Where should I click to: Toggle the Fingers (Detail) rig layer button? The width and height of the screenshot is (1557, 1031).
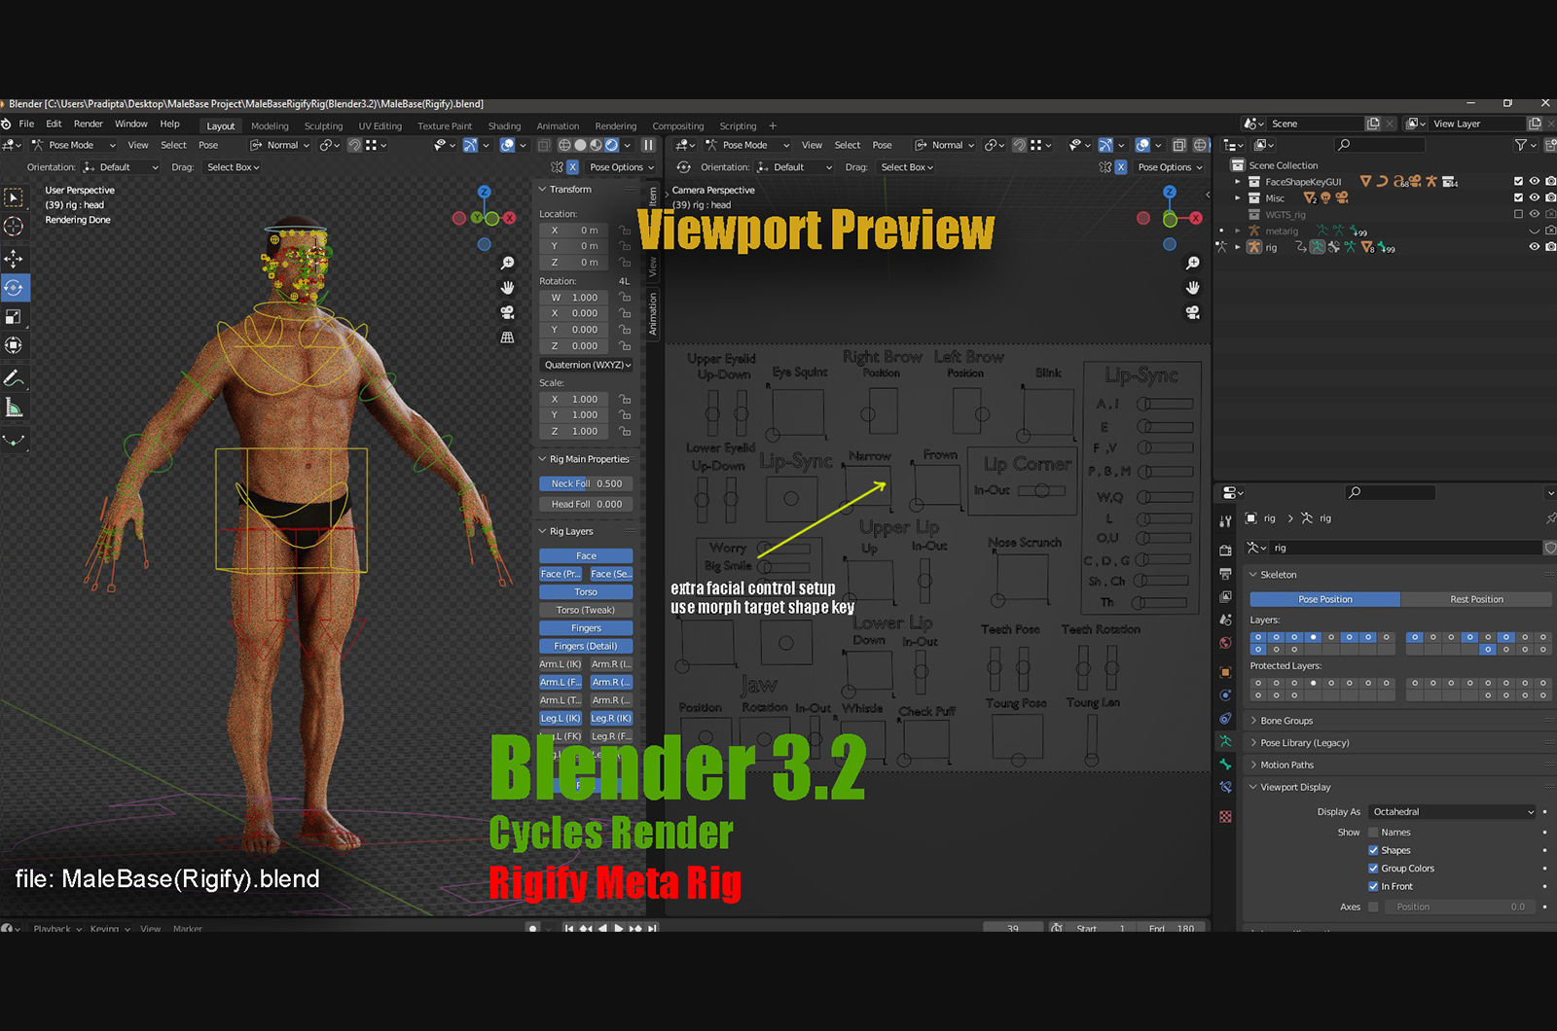586,646
